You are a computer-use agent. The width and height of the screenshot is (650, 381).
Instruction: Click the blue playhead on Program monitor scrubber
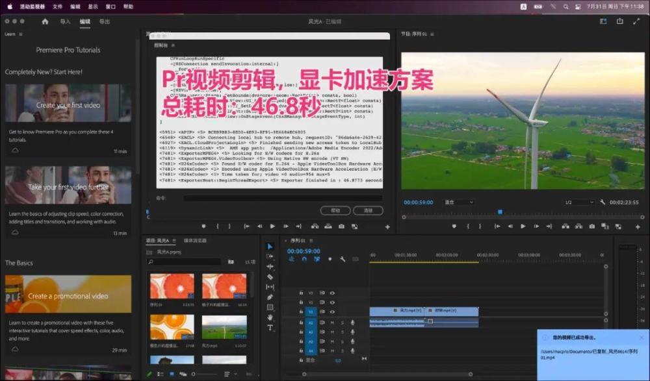click(x=500, y=212)
